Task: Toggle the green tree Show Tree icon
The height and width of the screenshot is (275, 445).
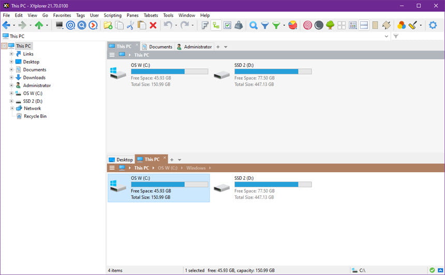Action: (330, 25)
